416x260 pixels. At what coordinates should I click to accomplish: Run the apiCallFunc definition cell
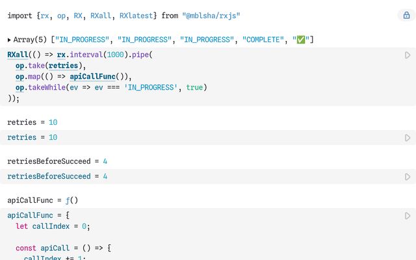click(408, 216)
